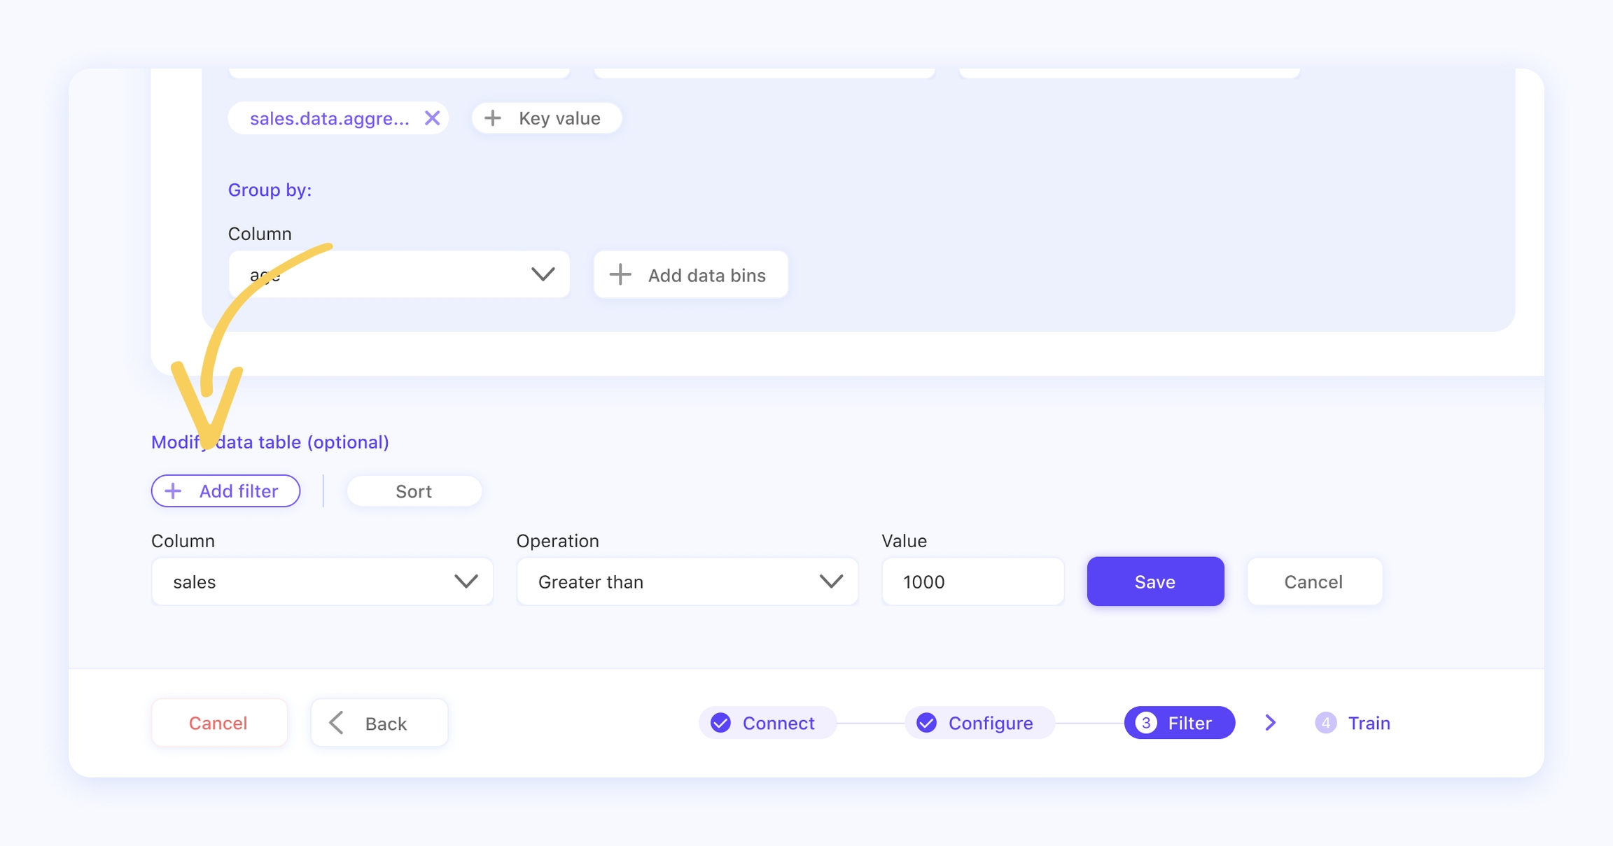
Task: Click the plus icon on Add data bins
Action: 620,275
